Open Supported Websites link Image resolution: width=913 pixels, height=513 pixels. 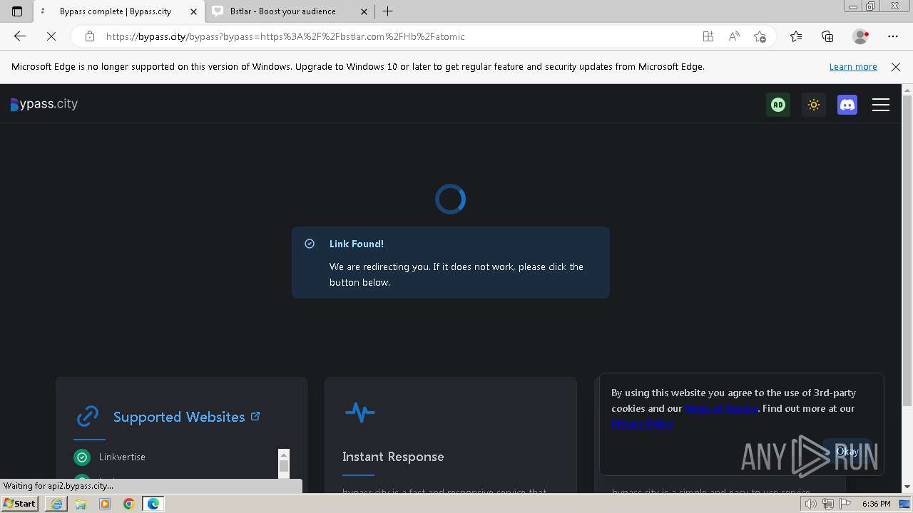(x=186, y=417)
